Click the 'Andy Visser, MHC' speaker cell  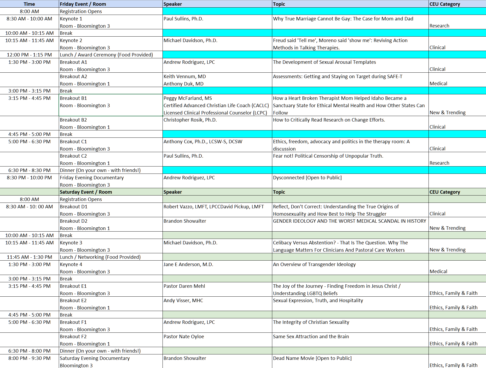217,304
